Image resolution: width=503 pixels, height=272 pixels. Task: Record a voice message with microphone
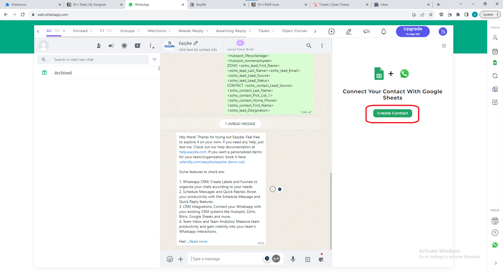tap(293, 259)
